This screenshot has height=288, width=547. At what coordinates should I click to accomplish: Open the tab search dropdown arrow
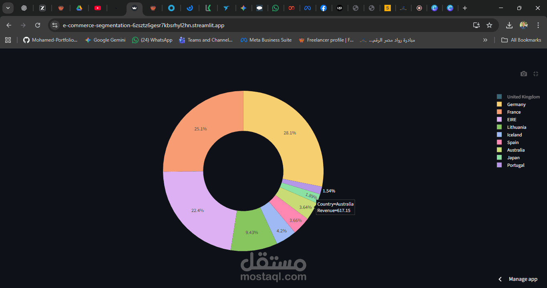click(x=8, y=8)
